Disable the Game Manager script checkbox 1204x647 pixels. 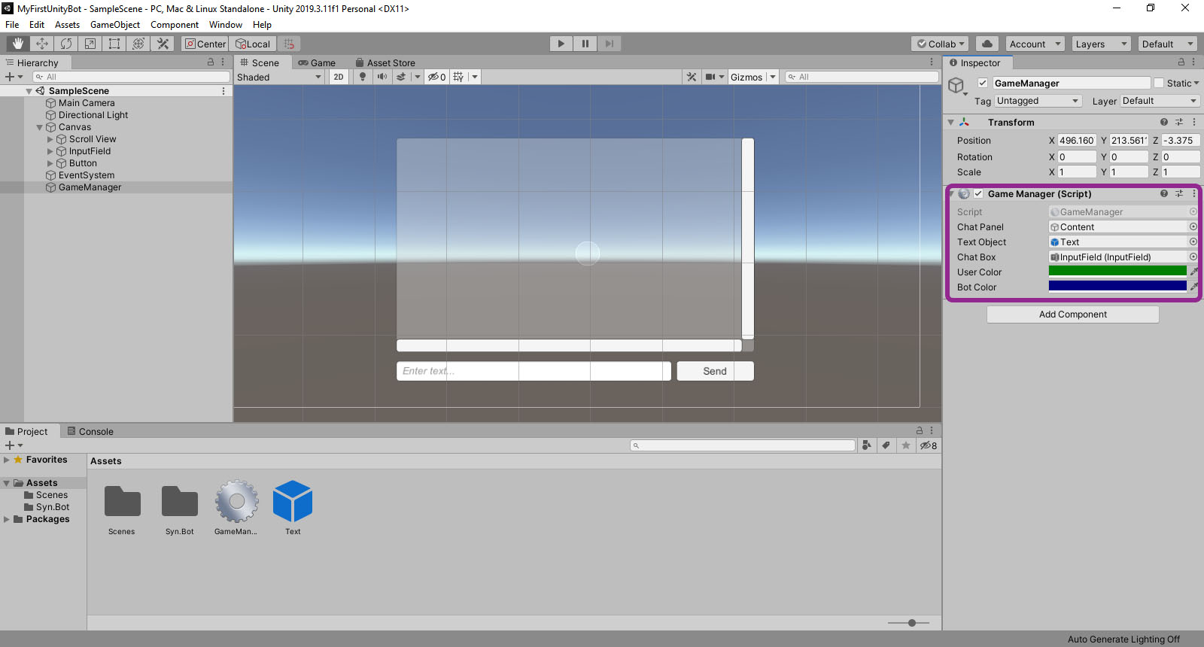click(x=978, y=193)
